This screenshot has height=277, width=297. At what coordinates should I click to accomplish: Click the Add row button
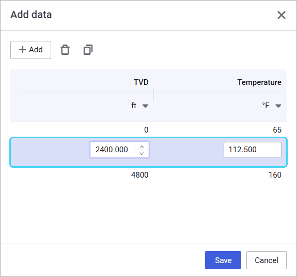click(x=30, y=50)
